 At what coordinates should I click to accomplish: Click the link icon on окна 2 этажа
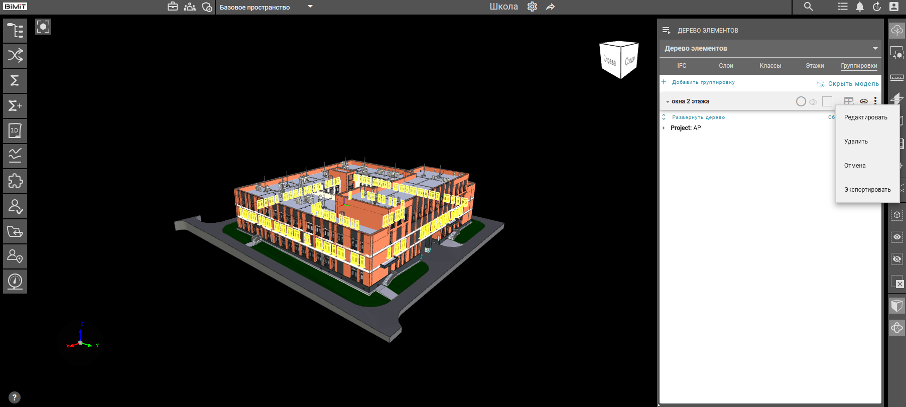point(863,101)
